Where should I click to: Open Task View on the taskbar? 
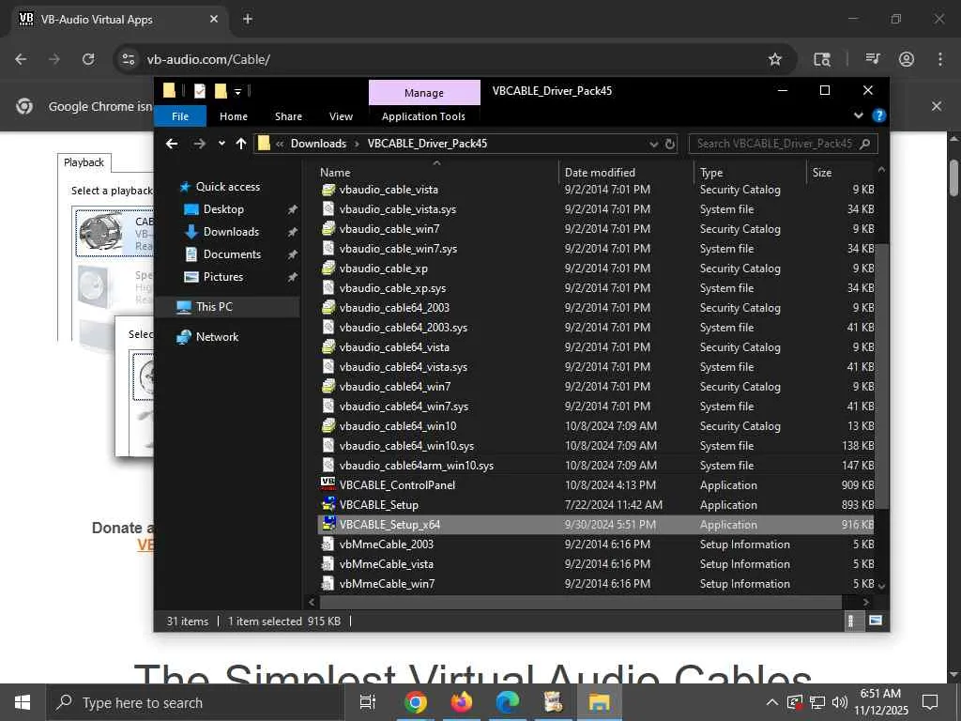(368, 702)
